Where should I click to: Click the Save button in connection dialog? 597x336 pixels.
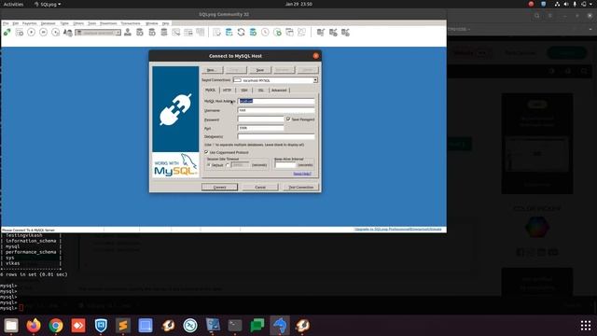pyautogui.click(x=260, y=70)
